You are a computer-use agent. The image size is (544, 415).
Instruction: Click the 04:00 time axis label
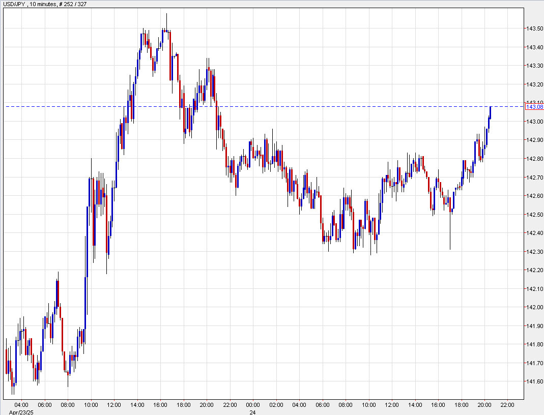click(21, 404)
